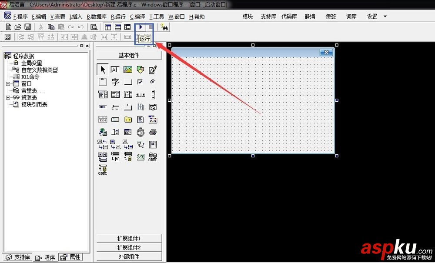Viewport: 435px width, 263px height.
Task: Open the R.运行 menu
Action: click(x=118, y=17)
